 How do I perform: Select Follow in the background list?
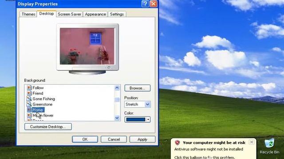click(38, 88)
